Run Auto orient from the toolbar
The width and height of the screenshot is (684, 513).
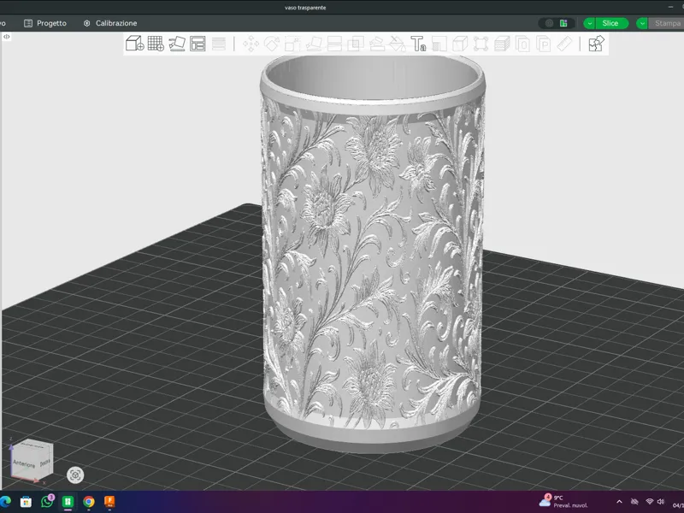click(x=177, y=44)
